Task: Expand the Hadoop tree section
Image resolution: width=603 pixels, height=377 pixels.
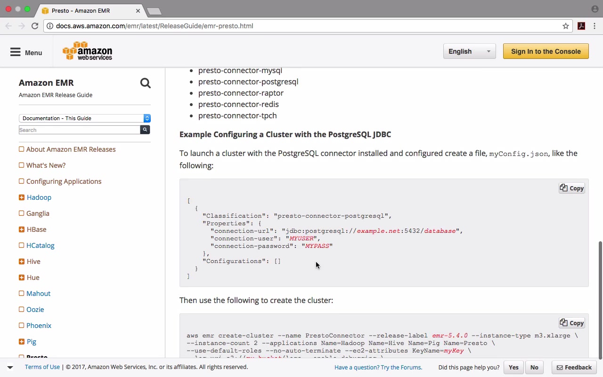Action: point(22,197)
